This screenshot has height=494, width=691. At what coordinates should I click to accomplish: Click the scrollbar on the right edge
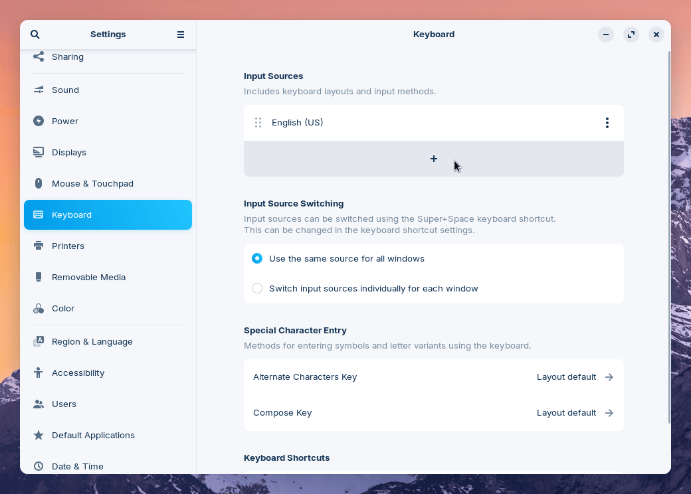tap(669, 232)
